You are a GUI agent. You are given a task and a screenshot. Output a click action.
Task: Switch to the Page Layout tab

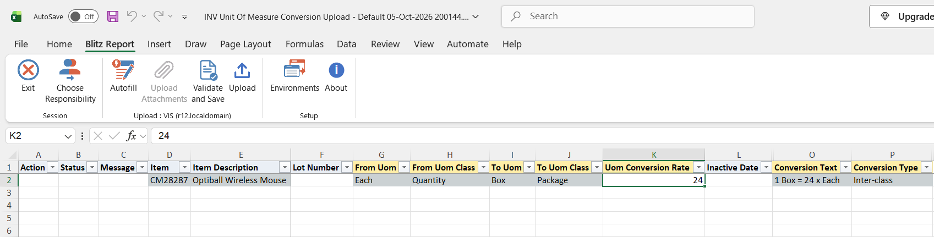[x=245, y=44]
